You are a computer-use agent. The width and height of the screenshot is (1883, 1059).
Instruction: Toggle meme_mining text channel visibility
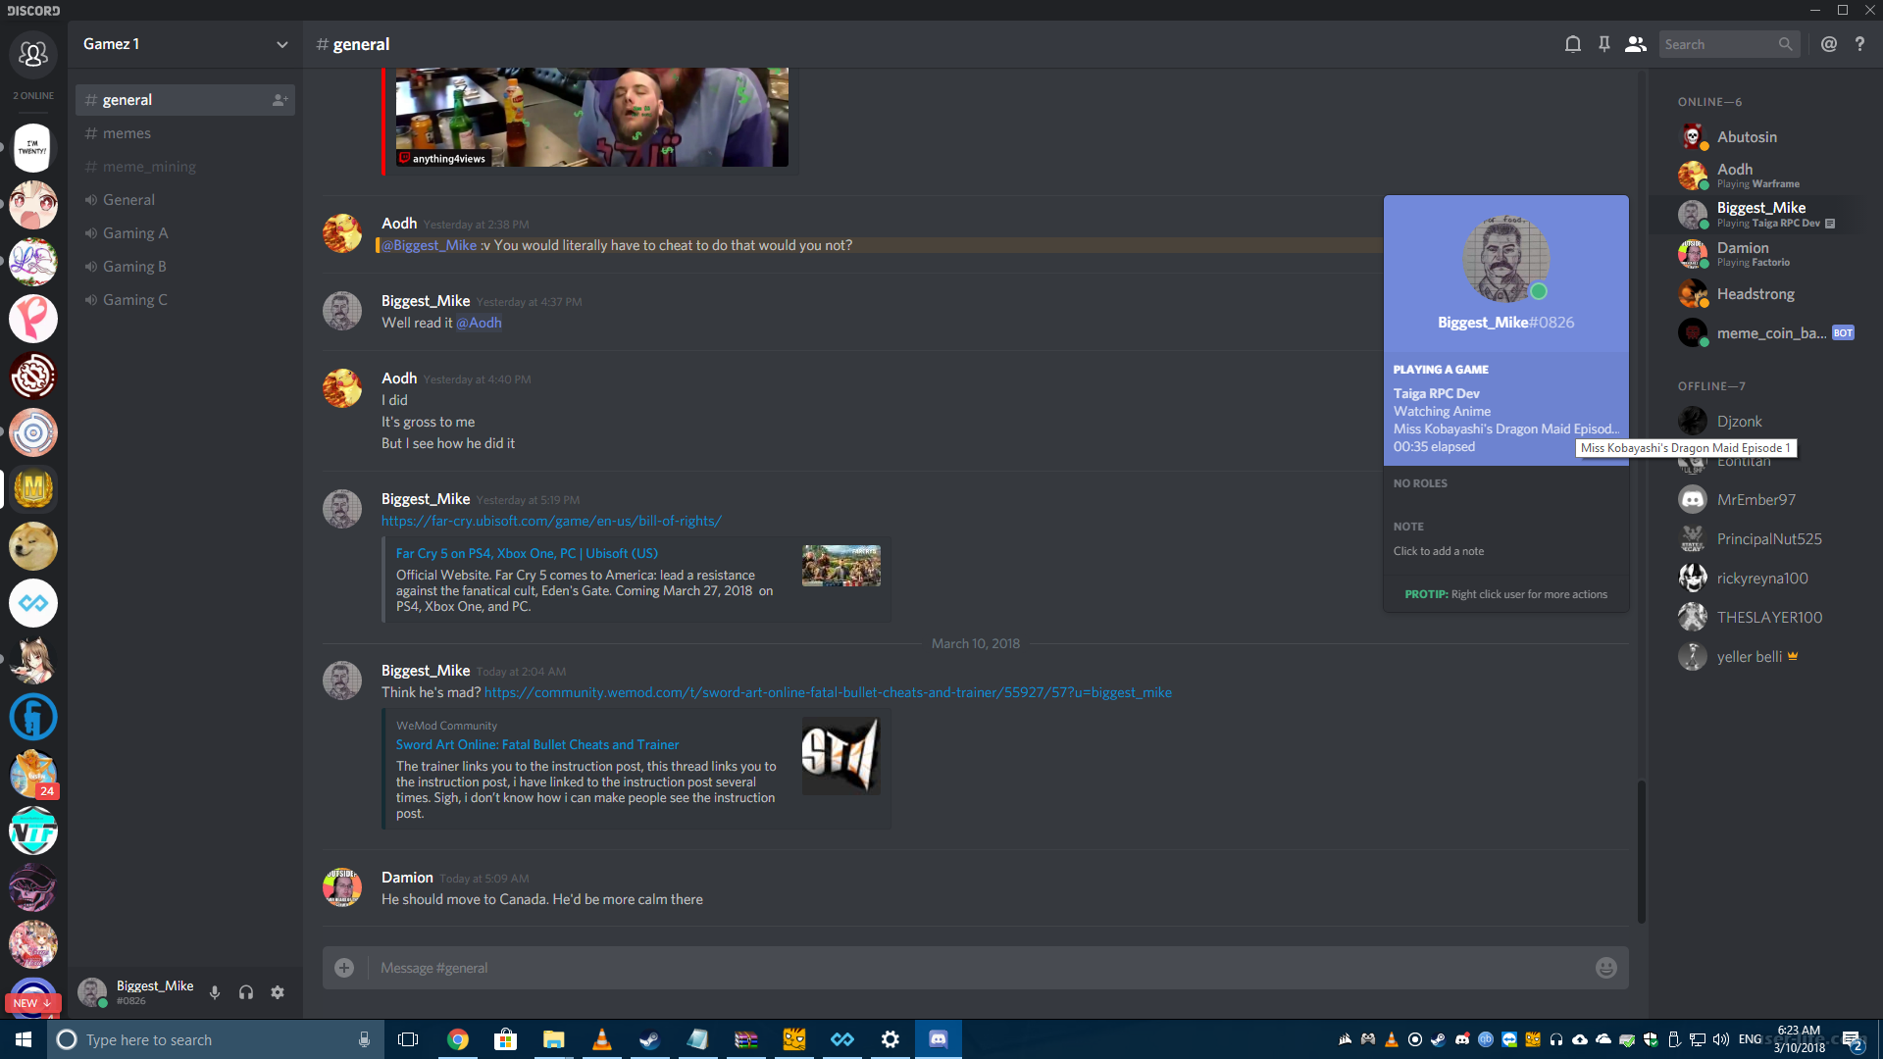(147, 166)
